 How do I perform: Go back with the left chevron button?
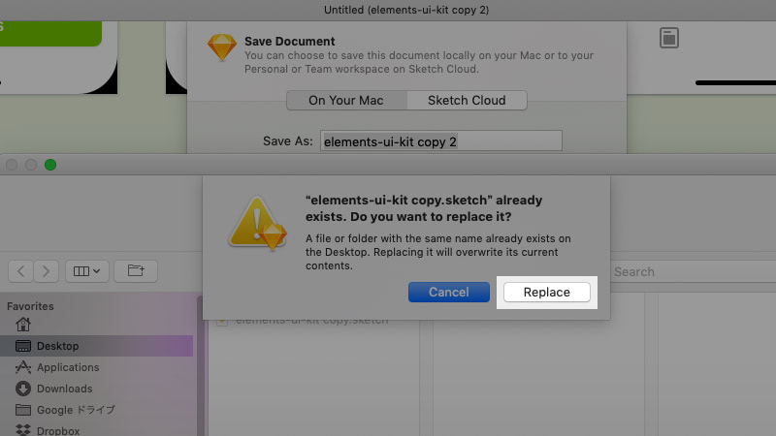pyautogui.click(x=20, y=271)
